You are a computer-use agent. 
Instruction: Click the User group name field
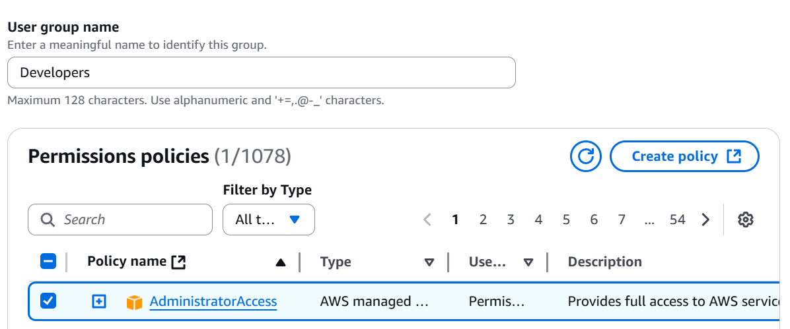[261, 73]
